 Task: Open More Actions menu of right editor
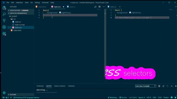pyautogui.click(x=176, y=7)
